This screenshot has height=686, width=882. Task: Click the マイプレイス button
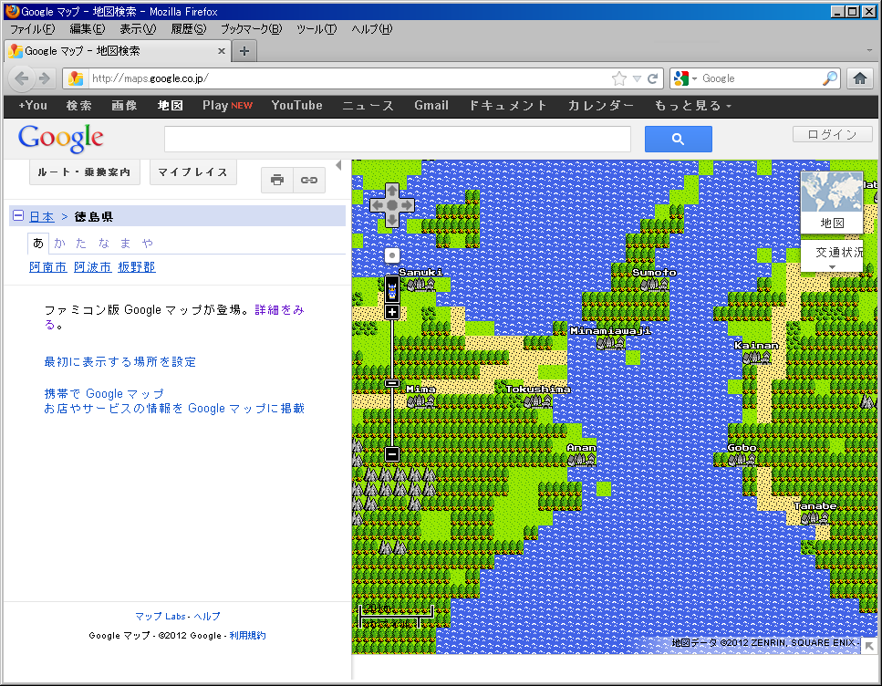coord(193,172)
